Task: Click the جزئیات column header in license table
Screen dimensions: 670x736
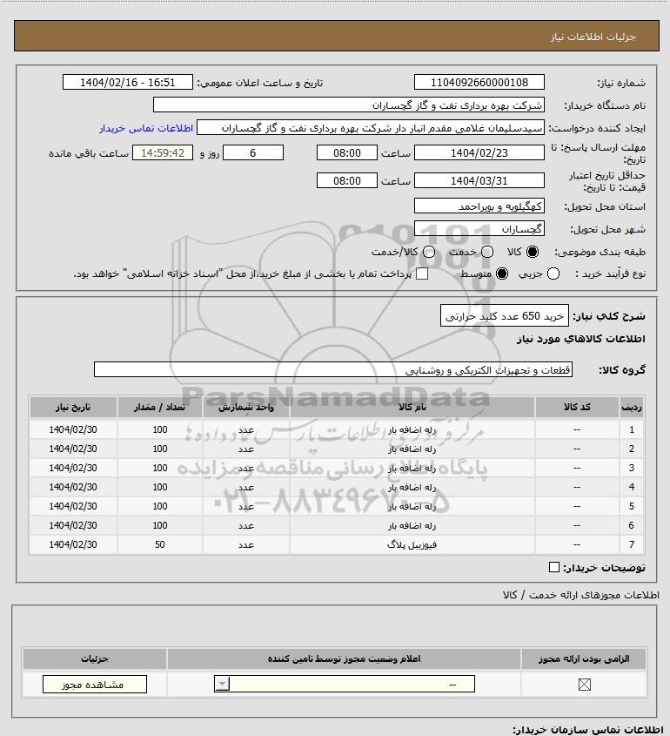Action: click(95, 658)
